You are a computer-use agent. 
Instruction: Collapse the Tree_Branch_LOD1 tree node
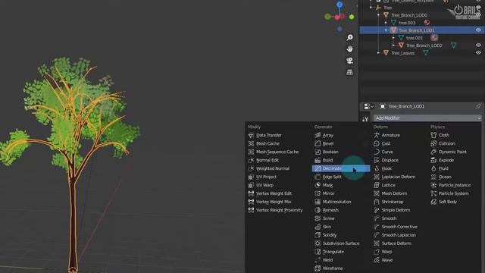coord(386,30)
